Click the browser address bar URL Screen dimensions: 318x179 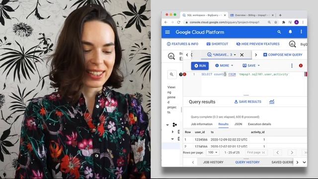(225, 22)
